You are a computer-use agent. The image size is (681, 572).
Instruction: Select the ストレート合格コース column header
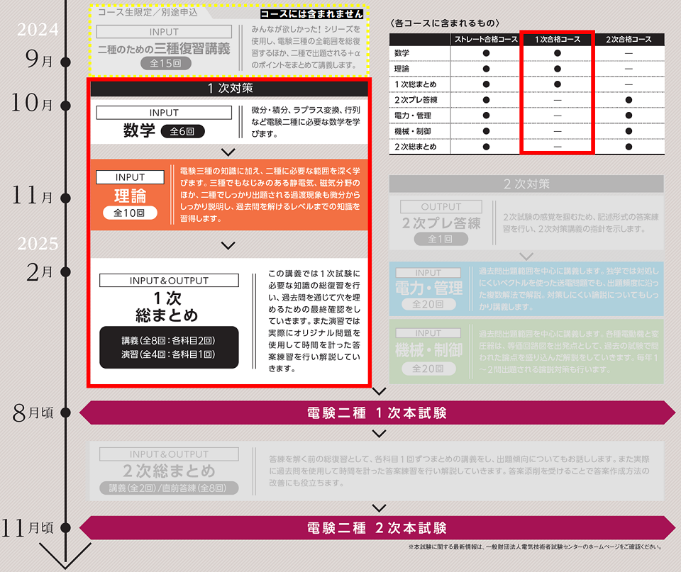(x=486, y=40)
